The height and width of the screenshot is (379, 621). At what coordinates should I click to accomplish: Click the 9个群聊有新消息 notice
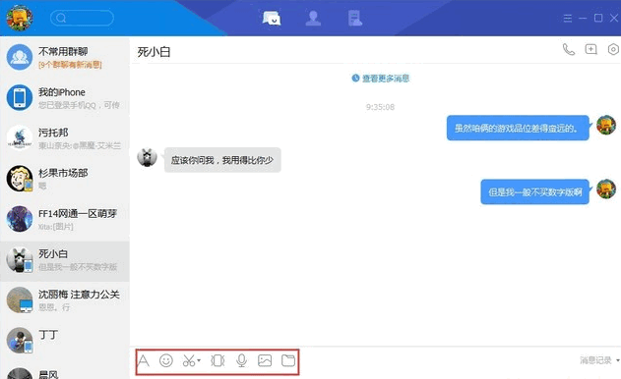(x=70, y=65)
